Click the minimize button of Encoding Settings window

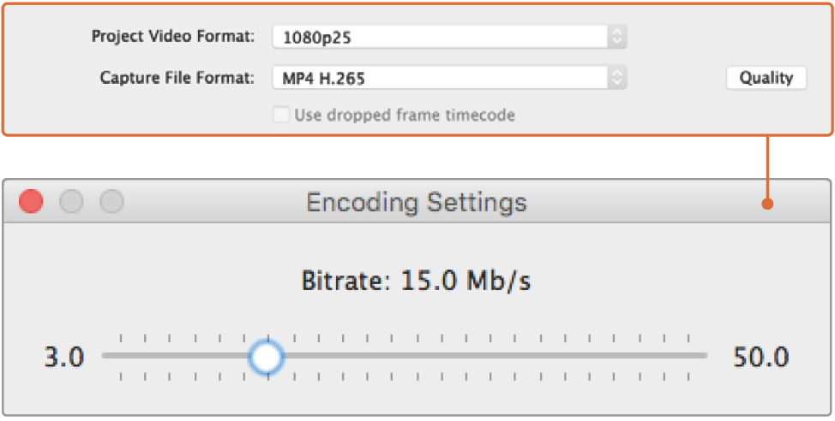[72, 202]
